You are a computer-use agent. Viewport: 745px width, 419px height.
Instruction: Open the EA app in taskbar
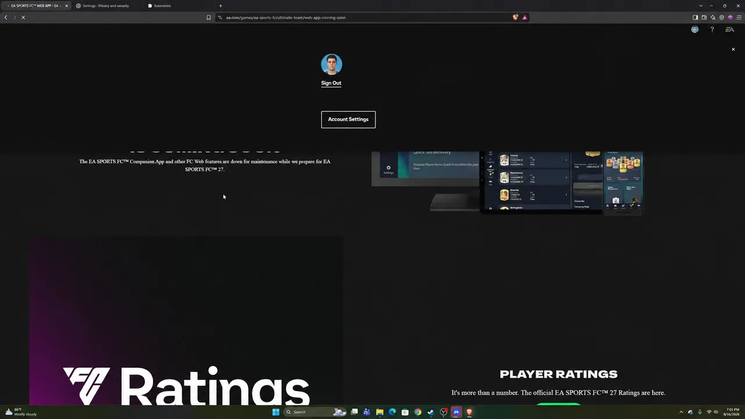[456, 412]
